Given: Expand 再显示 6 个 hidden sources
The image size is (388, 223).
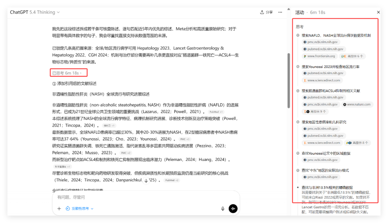Looking at the screenshot, I should coord(352,56).
